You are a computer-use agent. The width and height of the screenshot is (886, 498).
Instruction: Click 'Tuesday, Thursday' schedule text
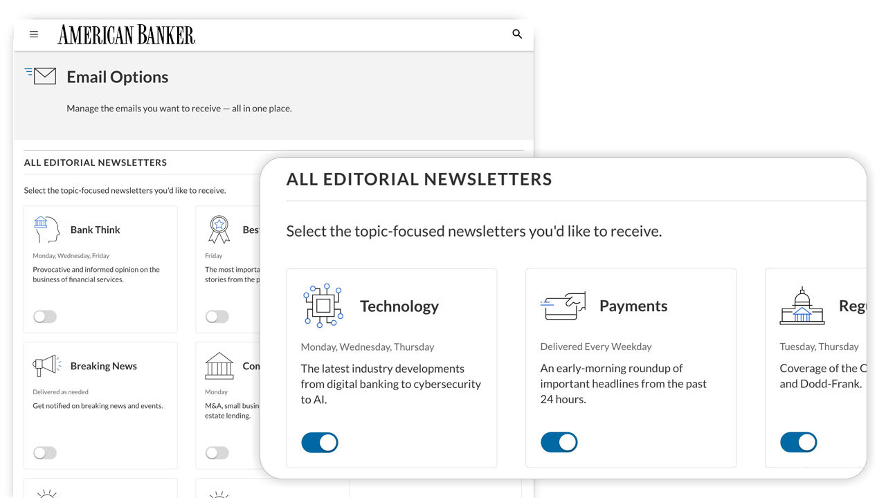coord(819,347)
